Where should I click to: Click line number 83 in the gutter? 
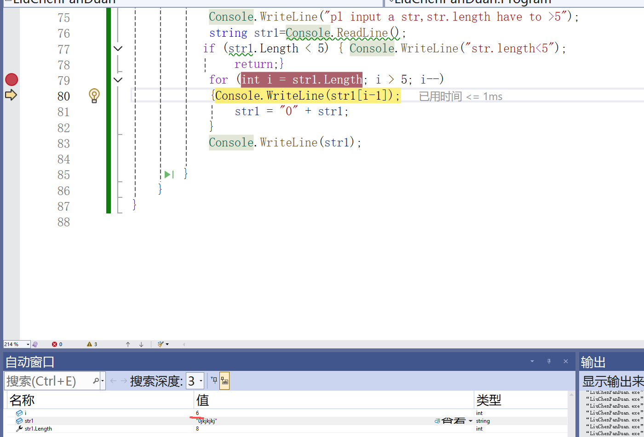(63, 143)
